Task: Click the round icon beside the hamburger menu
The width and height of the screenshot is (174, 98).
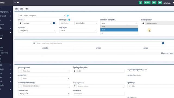Action: (x=18, y=2)
